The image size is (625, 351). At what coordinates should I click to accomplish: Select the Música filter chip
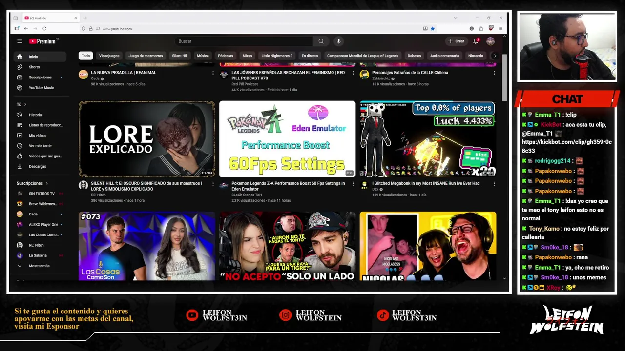203,56
